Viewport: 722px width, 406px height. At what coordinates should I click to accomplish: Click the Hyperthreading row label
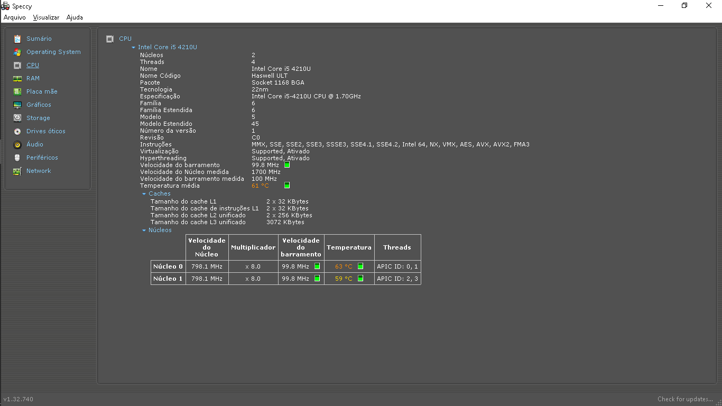tap(163, 158)
